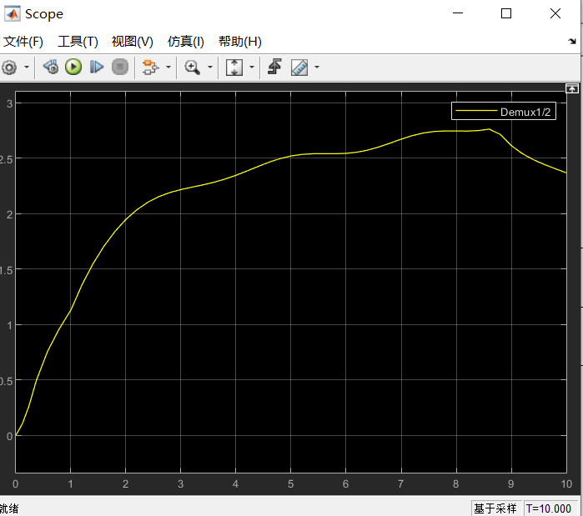Open the 帮助(H) menu
This screenshot has height=516, width=583.
(x=240, y=41)
